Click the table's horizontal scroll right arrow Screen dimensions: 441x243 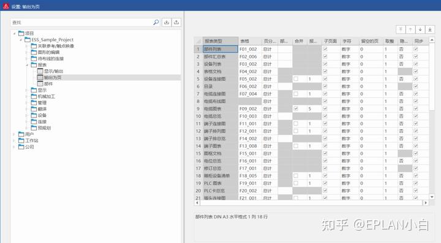[426, 203]
